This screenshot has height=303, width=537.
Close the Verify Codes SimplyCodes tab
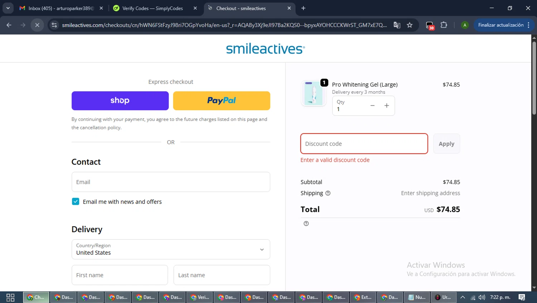195,8
